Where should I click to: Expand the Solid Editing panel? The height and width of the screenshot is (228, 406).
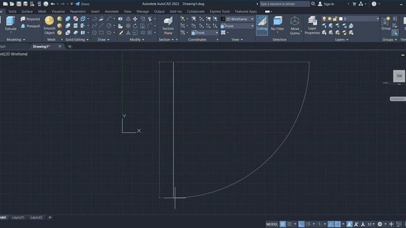pyautogui.click(x=77, y=39)
